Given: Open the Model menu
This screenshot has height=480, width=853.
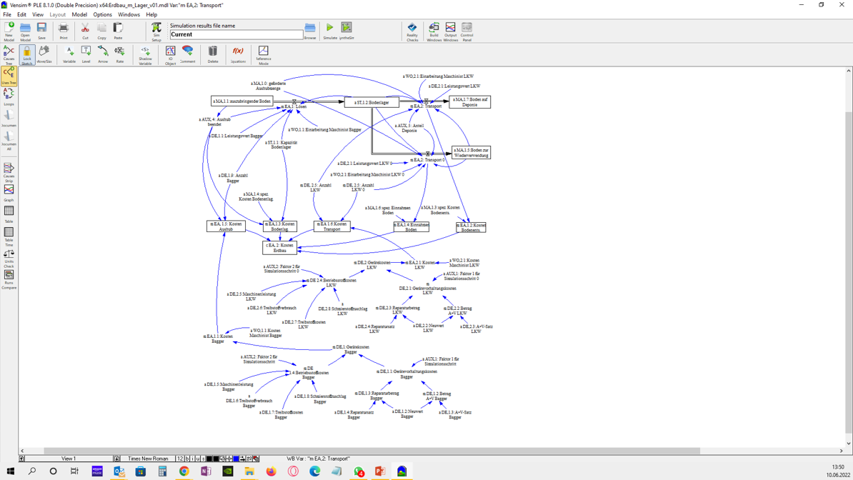Looking at the screenshot, I should click(79, 14).
